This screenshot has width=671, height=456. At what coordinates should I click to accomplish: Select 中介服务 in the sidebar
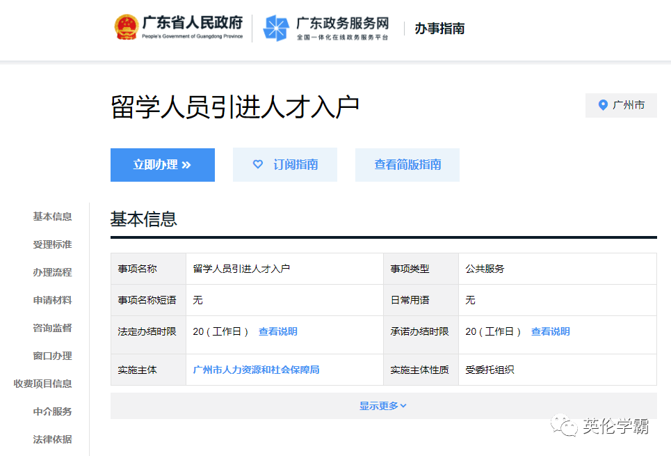click(x=52, y=412)
